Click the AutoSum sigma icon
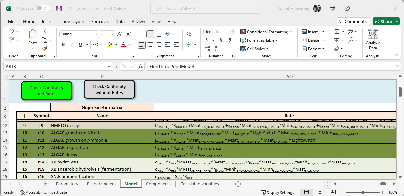The width and height of the screenshot is (404, 196). (x=337, y=32)
